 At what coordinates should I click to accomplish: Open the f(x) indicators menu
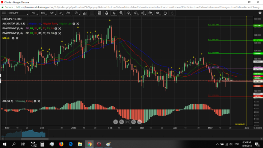(x=68, y=13)
